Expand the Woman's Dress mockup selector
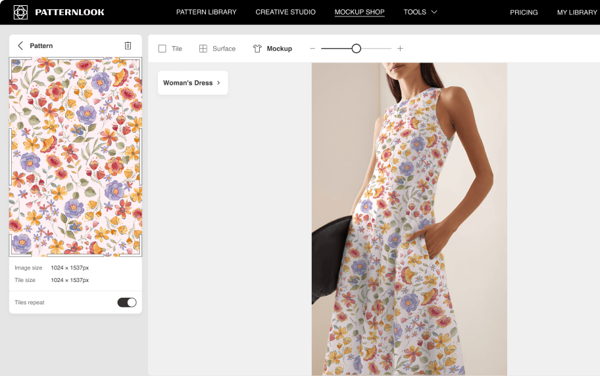This screenshot has height=376, width=600. [193, 83]
